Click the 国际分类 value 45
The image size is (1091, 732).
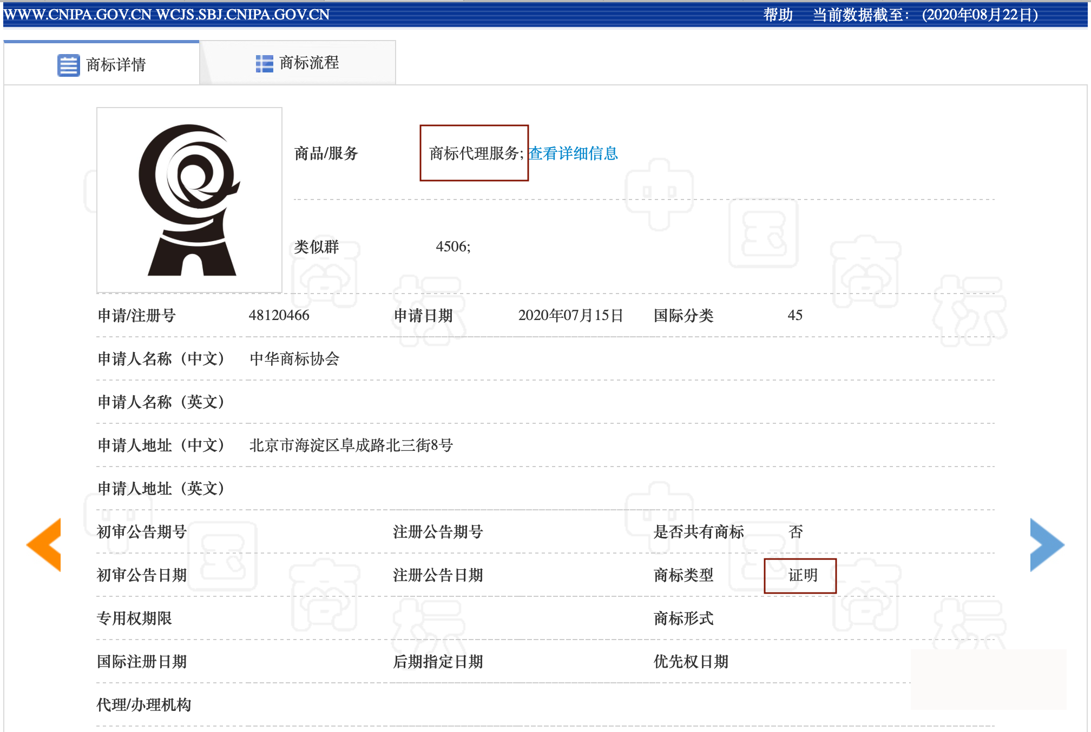797,315
